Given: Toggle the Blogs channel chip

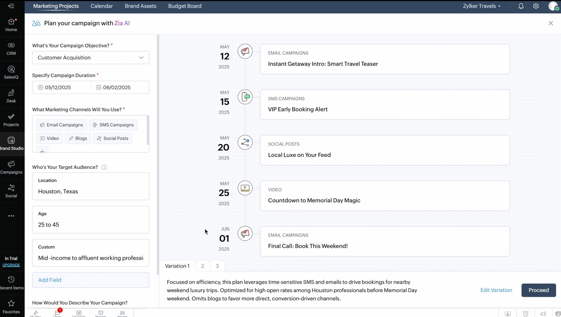Looking at the screenshot, I should (78, 138).
